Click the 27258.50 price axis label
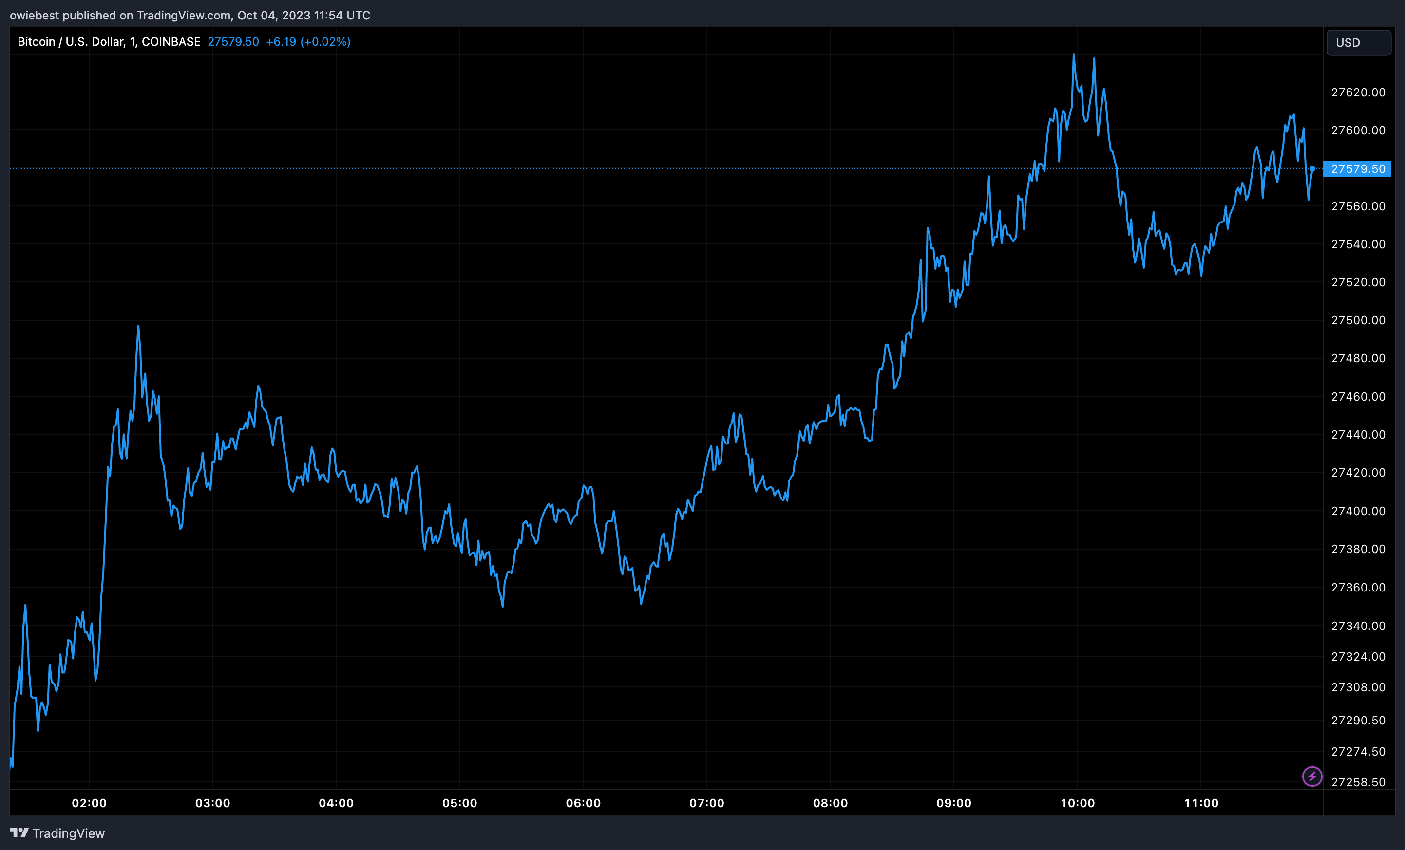 tap(1358, 782)
